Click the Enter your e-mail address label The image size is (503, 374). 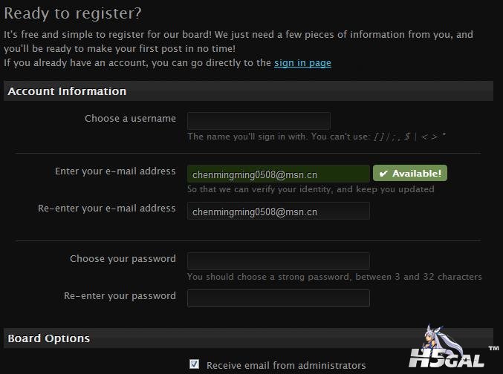pos(115,171)
